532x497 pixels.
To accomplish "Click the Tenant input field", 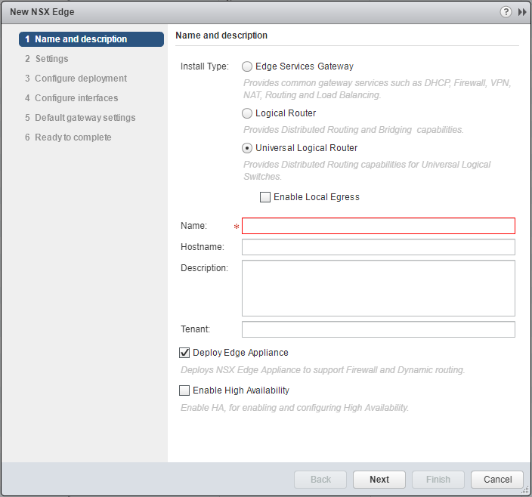I will (x=378, y=329).
